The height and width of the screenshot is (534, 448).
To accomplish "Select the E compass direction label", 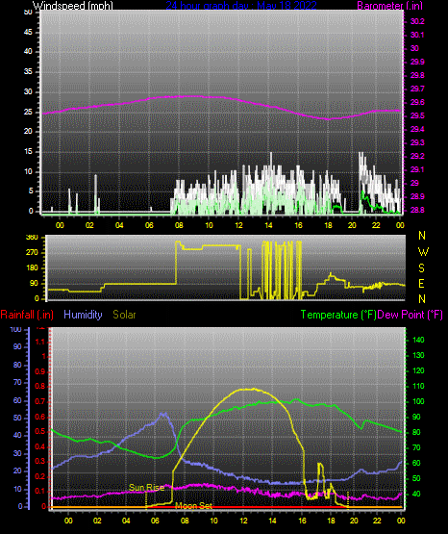I will 421,284.
